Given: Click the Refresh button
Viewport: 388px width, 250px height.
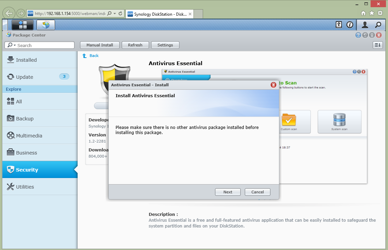Looking at the screenshot, I should pos(135,45).
